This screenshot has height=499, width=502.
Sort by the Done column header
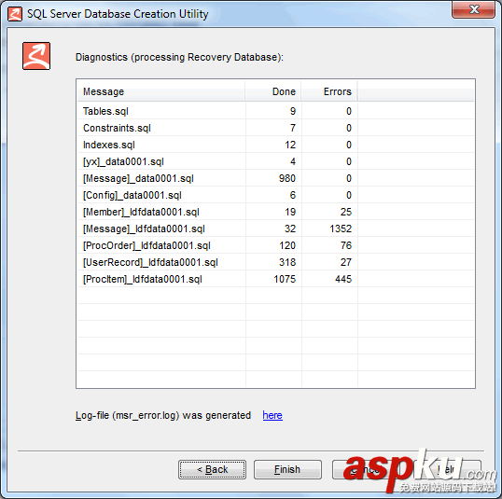273,91
